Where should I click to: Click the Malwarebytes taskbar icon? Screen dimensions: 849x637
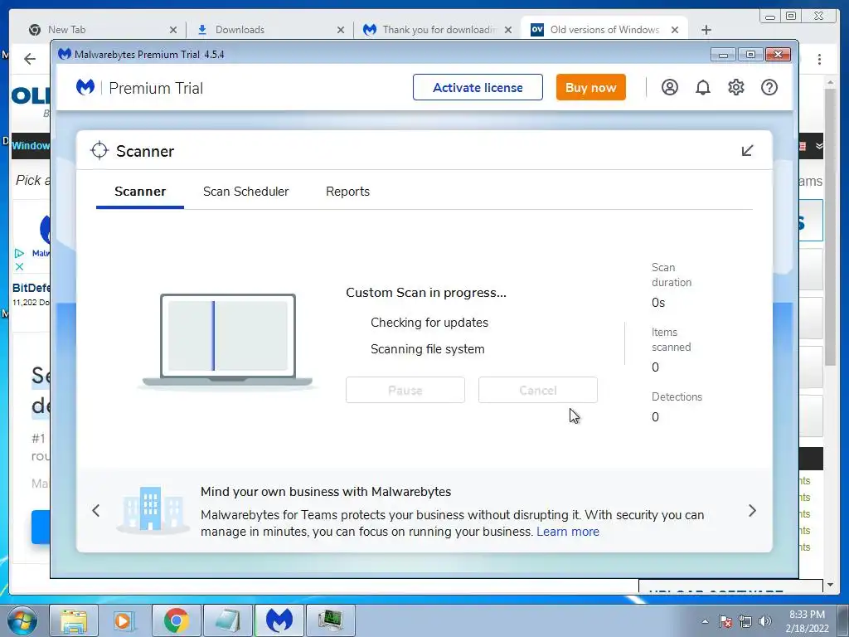coord(279,620)
